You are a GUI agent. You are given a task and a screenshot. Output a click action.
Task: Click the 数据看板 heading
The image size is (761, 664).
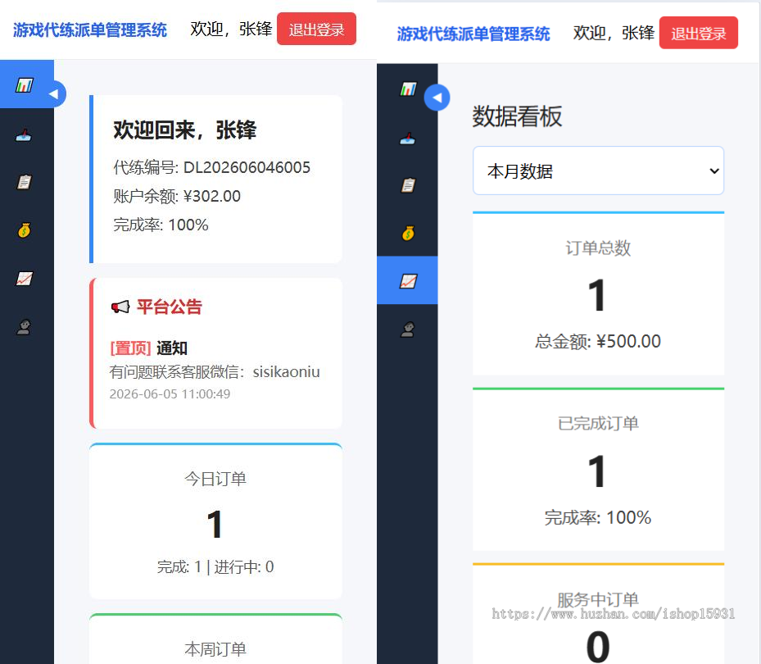click(x=518, y=116)
